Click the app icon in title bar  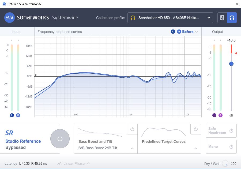4,4
